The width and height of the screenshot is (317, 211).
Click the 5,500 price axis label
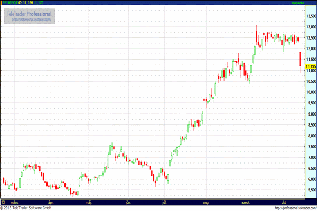coord(311,190)
